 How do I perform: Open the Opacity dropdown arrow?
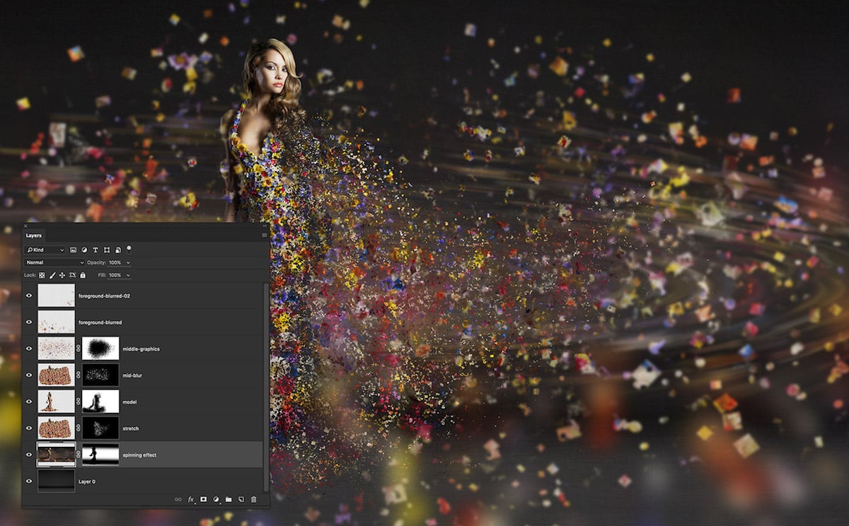coord(127,262)
